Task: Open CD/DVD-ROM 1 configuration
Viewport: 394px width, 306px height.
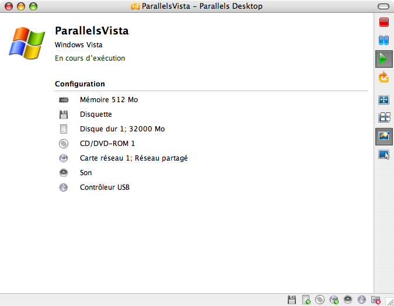Action: pyautogui.click(x=107, y=144)
